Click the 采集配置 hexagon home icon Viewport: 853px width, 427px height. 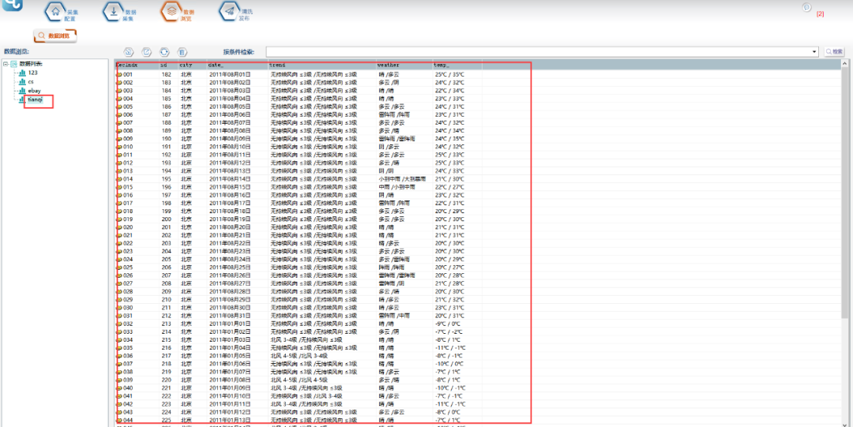click(54, 11)
